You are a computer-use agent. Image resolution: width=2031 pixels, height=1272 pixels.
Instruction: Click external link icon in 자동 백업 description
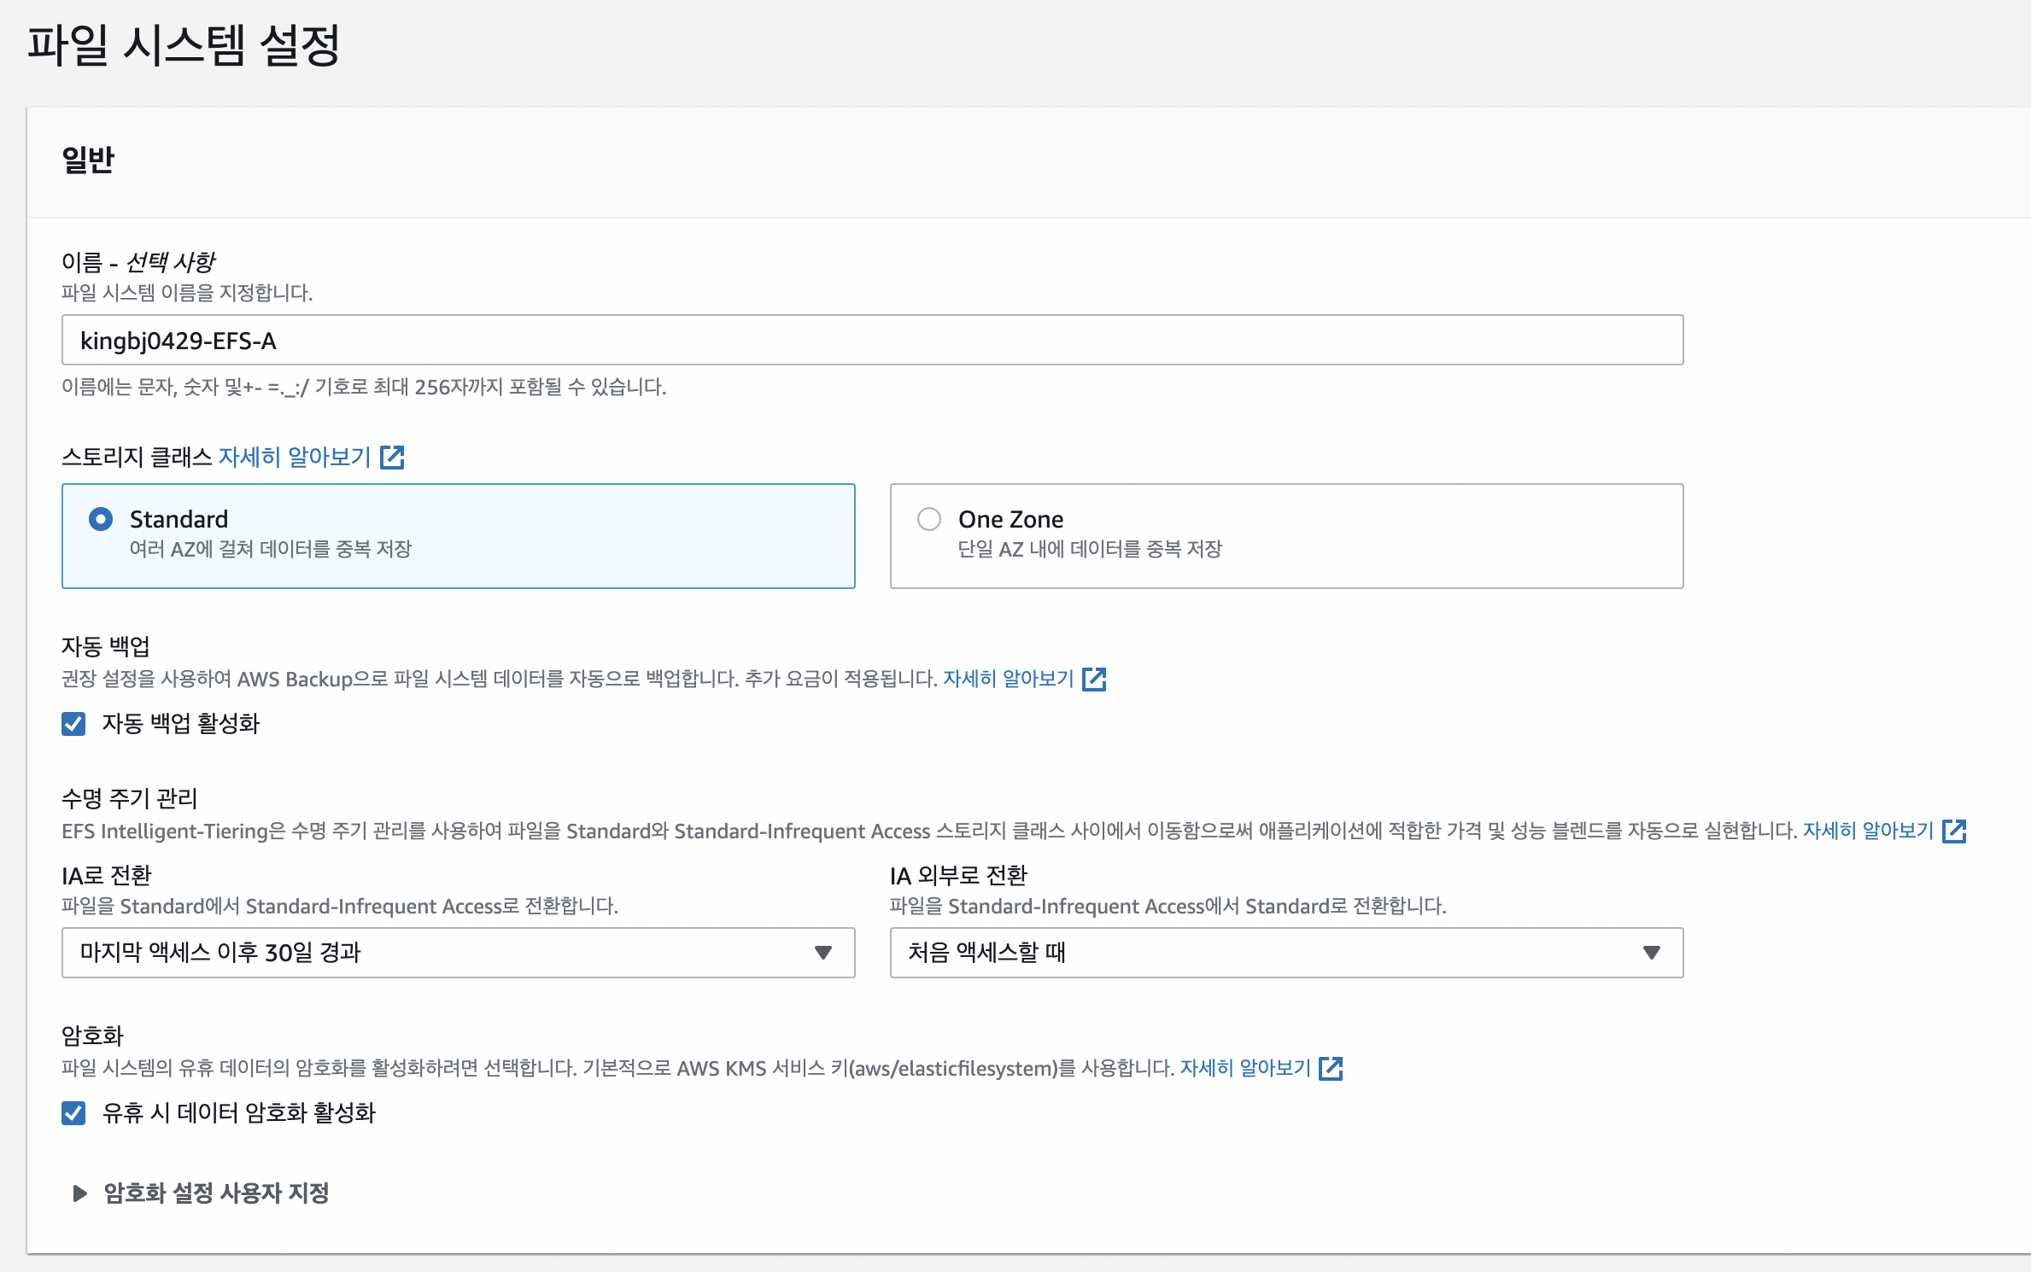click(x=1094, y=680)
